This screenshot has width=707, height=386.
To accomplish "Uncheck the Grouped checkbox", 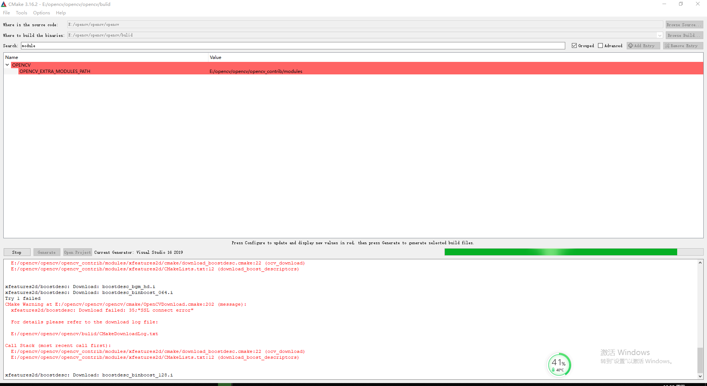I will click(x=574, y=45).
